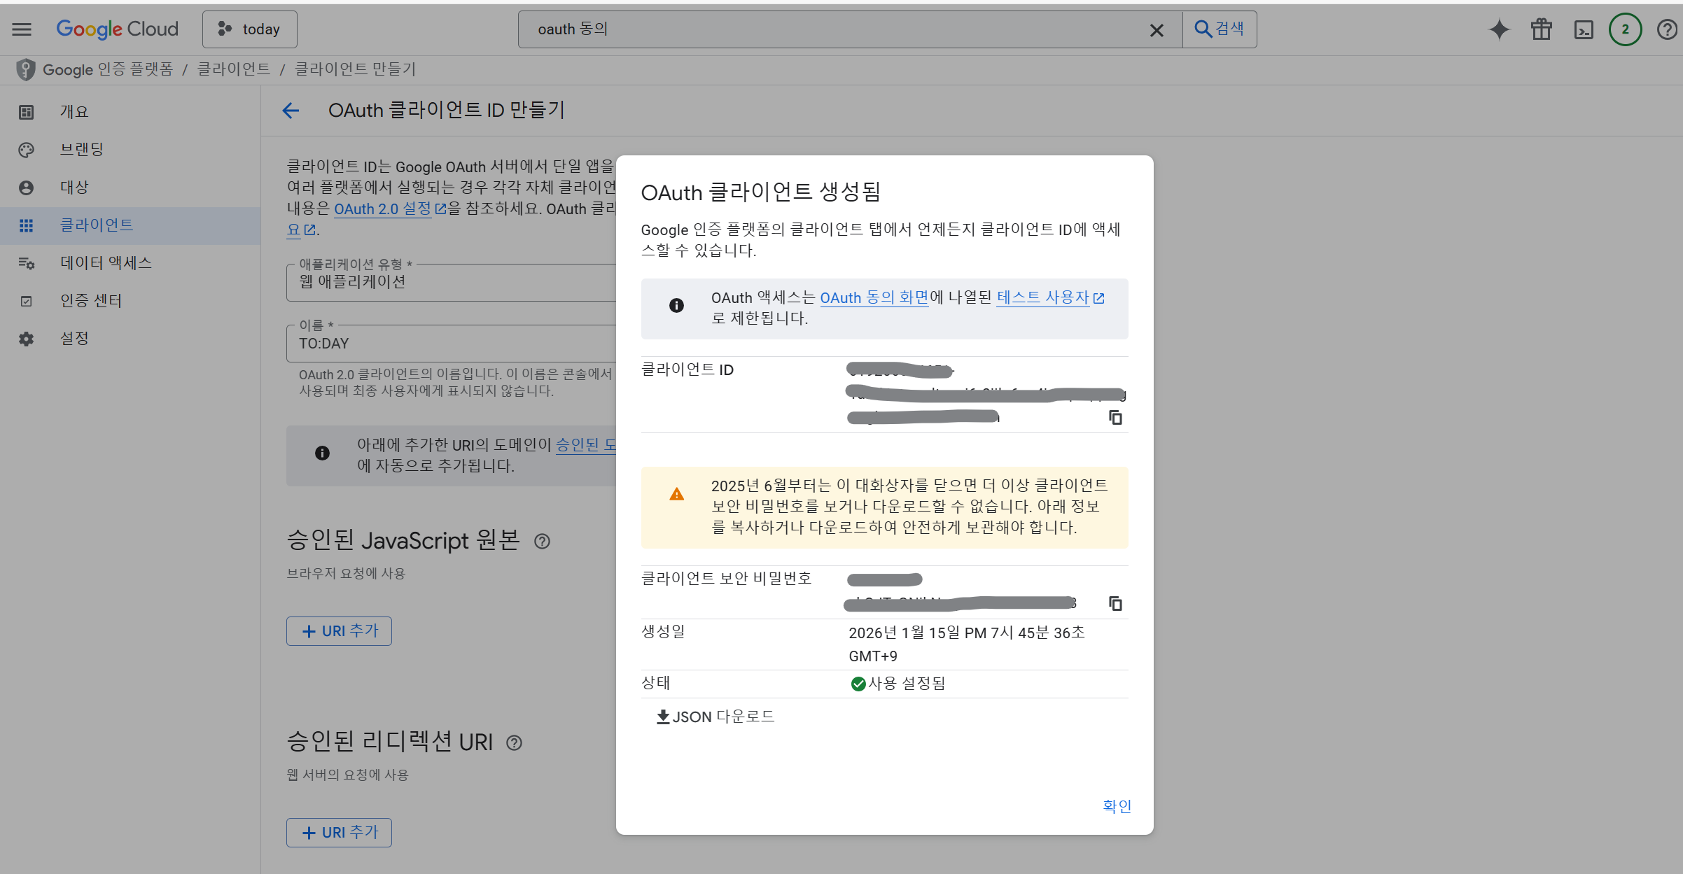Click the 설정 gear icon
This screenshot has height=874, width=1683.
click(x=26, y=339)
